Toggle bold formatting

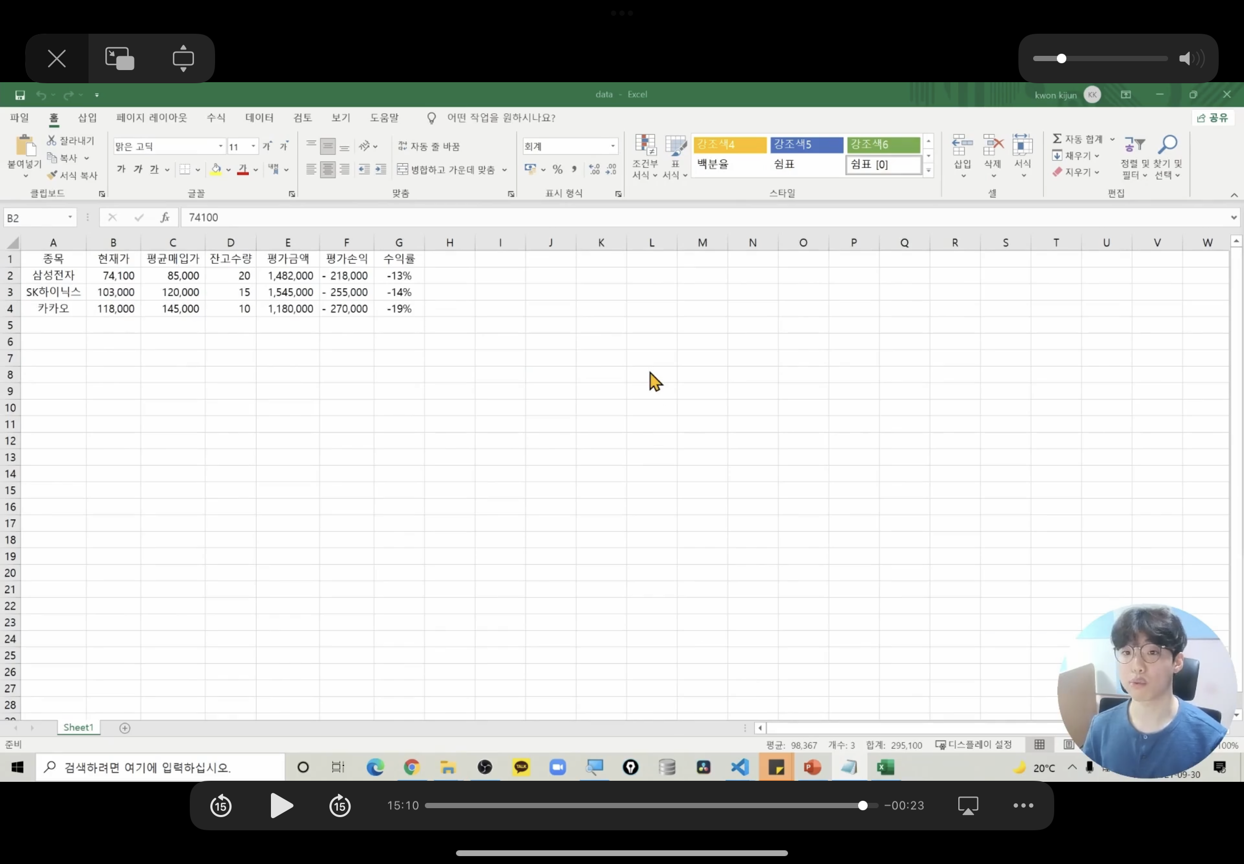coord(121,170)
